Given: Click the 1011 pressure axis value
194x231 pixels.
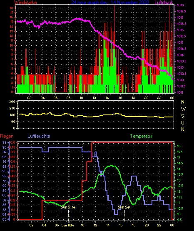Looking at the screenshot, I should (180, 92).
